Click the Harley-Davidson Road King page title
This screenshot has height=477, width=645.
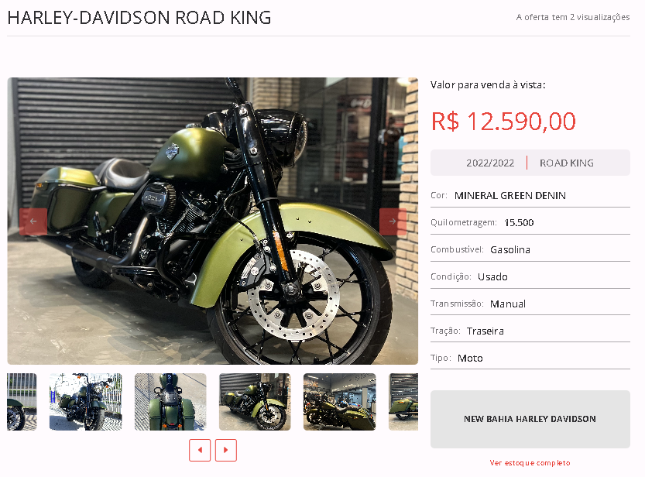click(x=139, y=18)
